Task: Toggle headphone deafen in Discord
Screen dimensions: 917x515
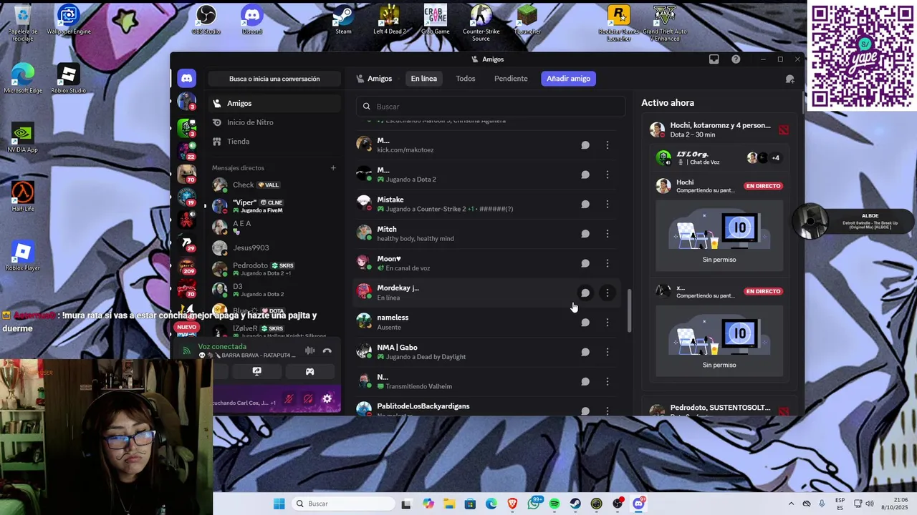Action: pyautogui.click(x=308, y=399)
